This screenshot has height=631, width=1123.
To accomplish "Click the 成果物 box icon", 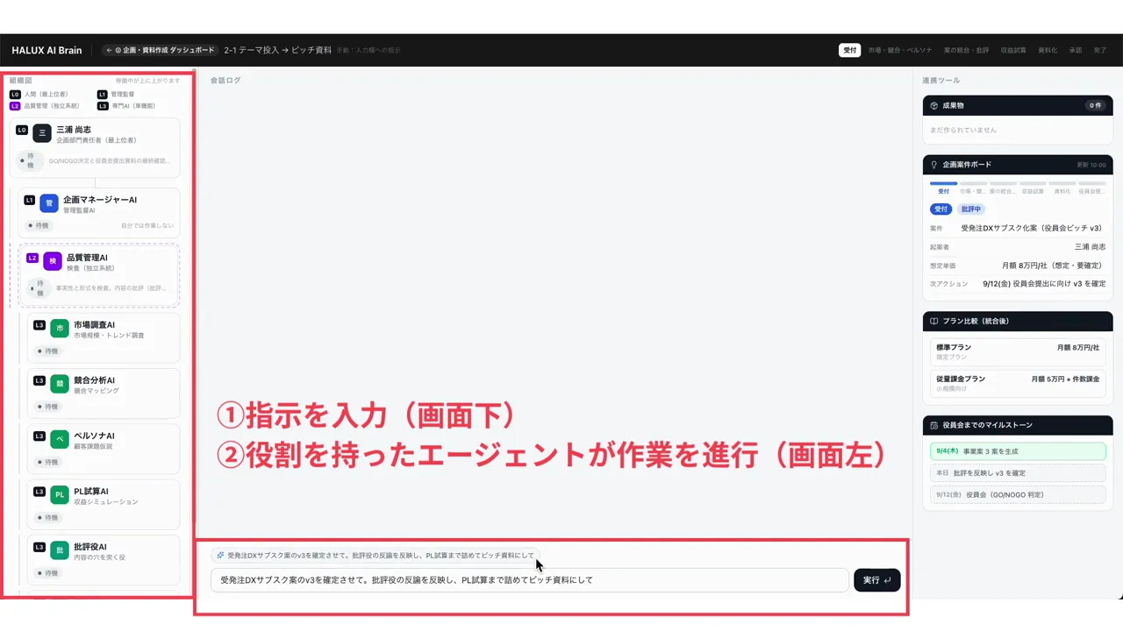I will [x=935, y=105].
